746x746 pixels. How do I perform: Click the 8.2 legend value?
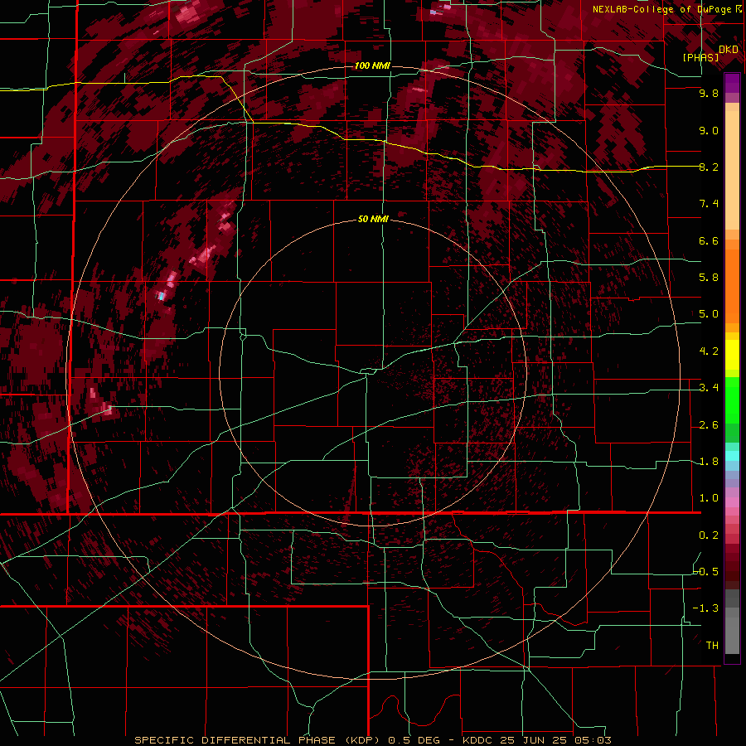click(x=709, y=167)
